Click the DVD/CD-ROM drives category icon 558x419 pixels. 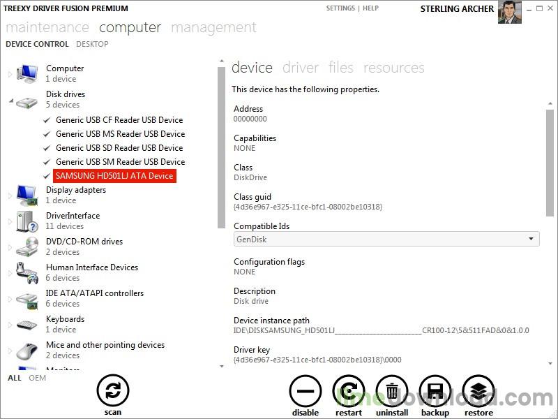tap(27, 247)
